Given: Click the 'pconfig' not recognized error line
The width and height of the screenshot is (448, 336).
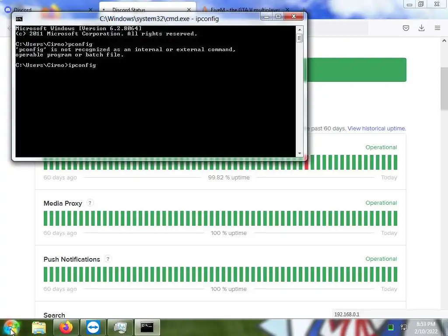Looking at the screenshot, I should [x=126, y=49].
